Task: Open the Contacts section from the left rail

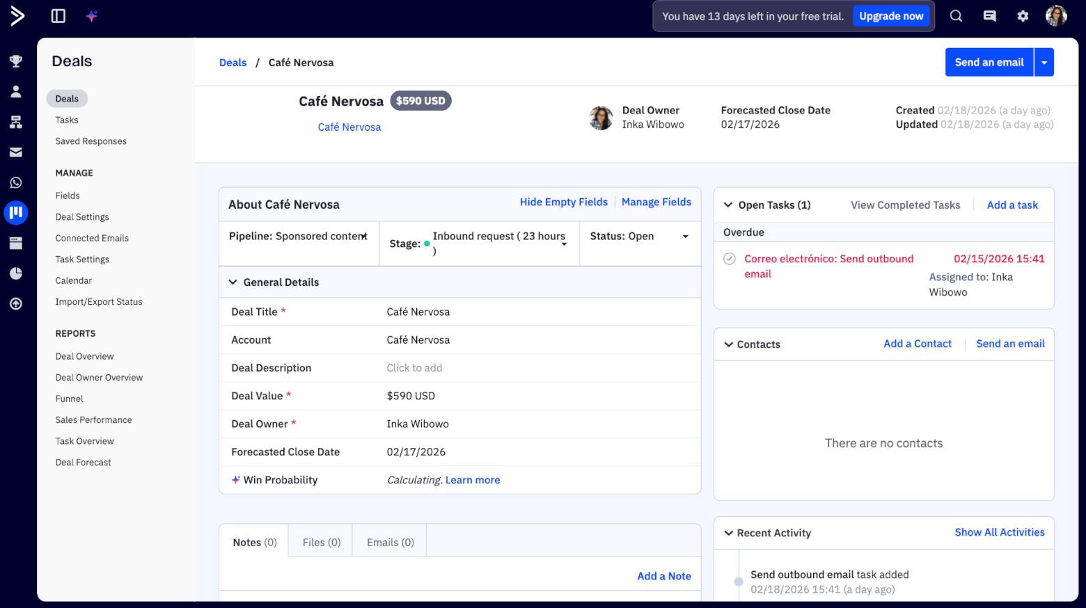Action: point(16,91)
